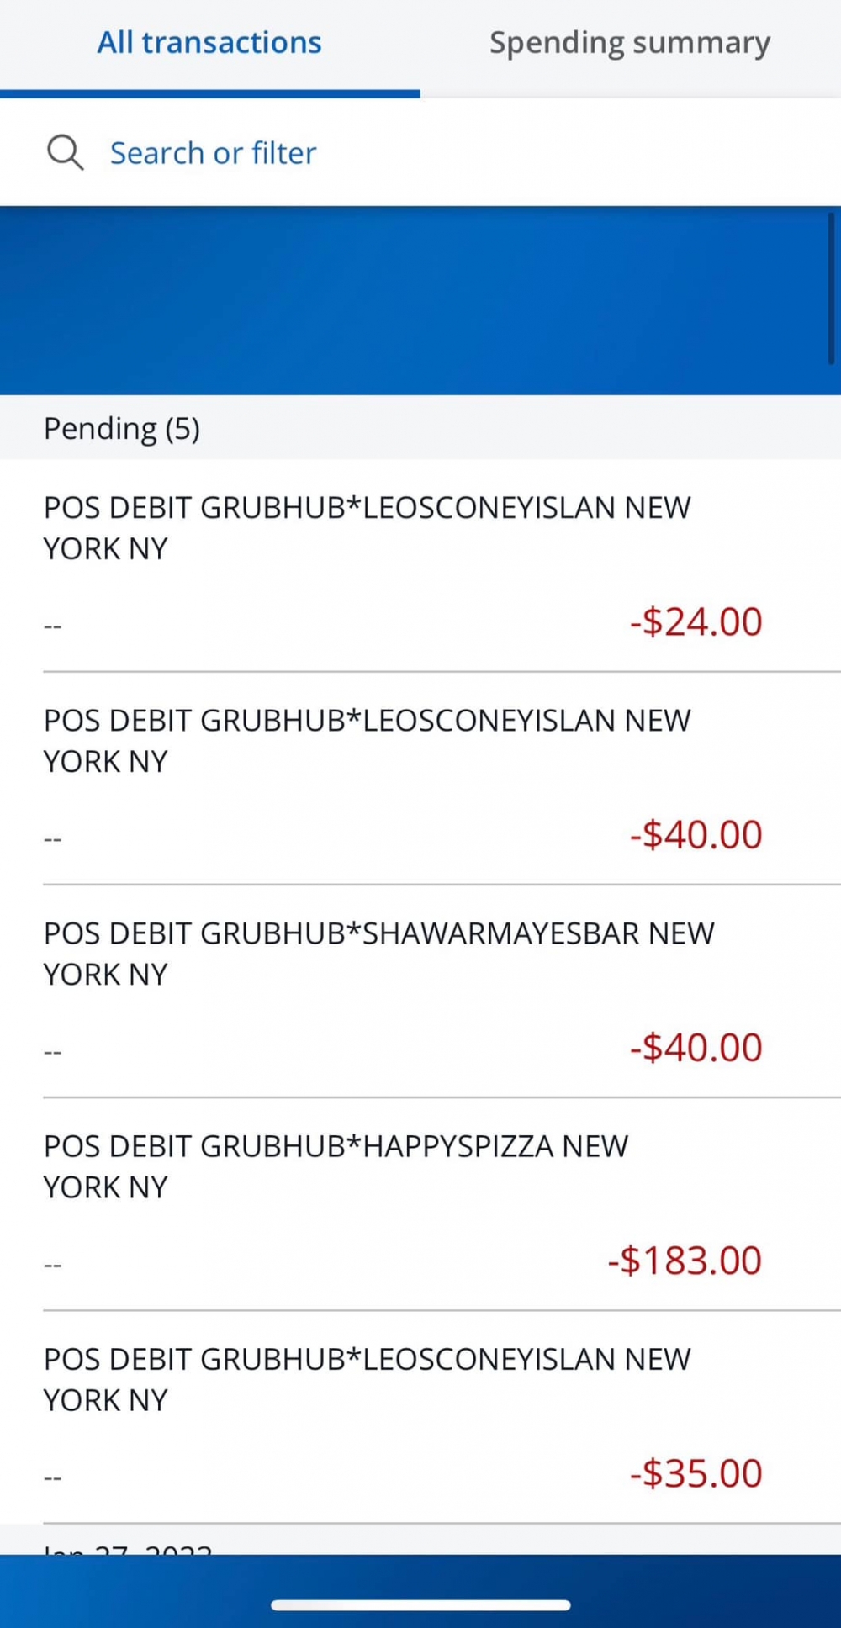This screenshot has width=841, height=1628.
Task: Open the GRUBHUB*SHAWARMAYESBAR transaction
Action: click(x=378, y=953)
